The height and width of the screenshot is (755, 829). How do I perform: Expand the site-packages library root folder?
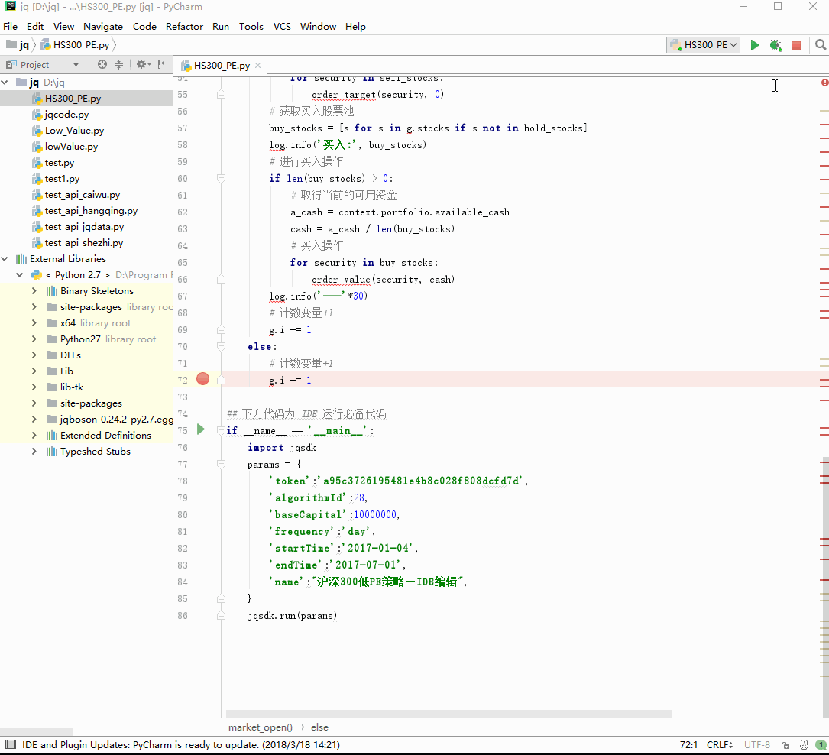coord(34,307)
